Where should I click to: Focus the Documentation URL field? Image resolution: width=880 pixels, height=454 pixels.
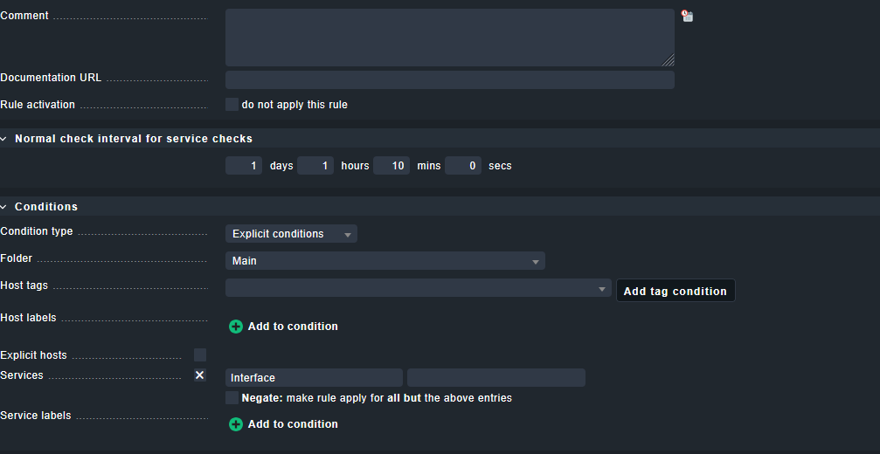coord(449,79)
